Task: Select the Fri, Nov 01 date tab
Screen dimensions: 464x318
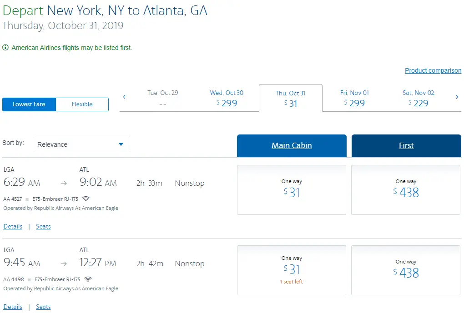Action: pyautogui.click(x=354, y=98)
